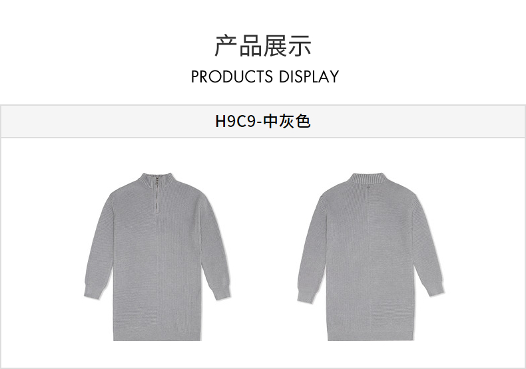This screenshot has height=369, width=526.
Task: Open the front view sweater image
Action: 157,257
